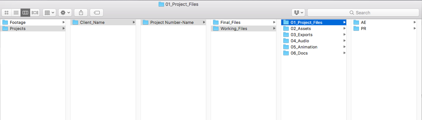Open the 02_Assets folder
422x120 pixels.
coord(314,28)
